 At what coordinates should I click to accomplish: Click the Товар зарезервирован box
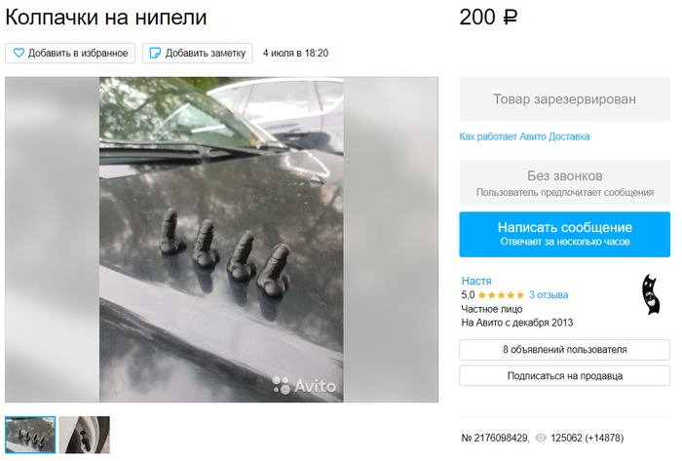point(564,99)
